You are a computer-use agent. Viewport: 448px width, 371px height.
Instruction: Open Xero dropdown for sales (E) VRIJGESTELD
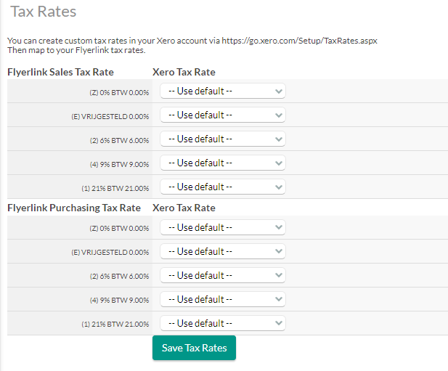click(x=223, y=115)
